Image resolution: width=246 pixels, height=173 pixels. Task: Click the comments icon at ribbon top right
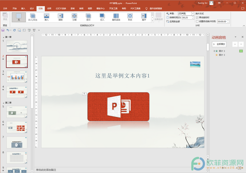click(242, 8)
